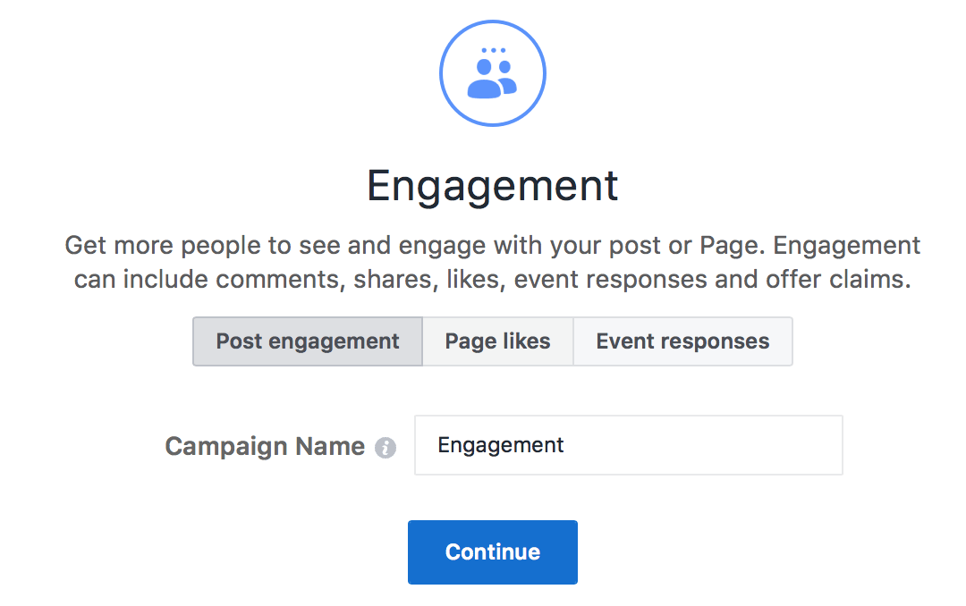The image size is (966, 606).
Task: Switch to the Page likes option
Action: pos(498,341)
